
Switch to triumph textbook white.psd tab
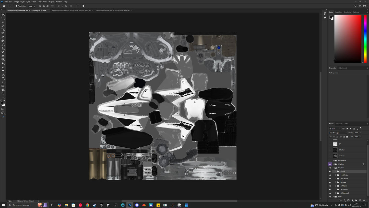(x=71, y=10)
